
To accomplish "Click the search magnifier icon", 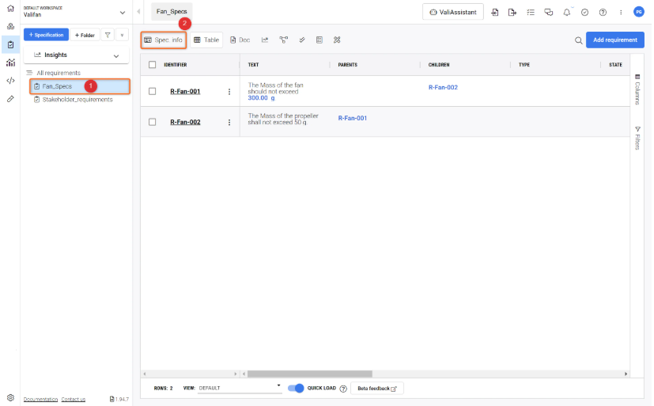I will point(579,40).
